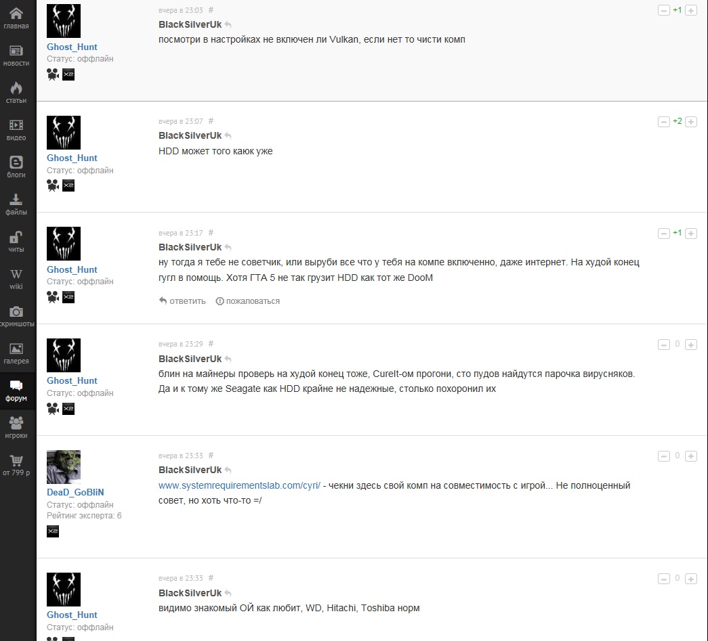Go to the видео section

16,130
